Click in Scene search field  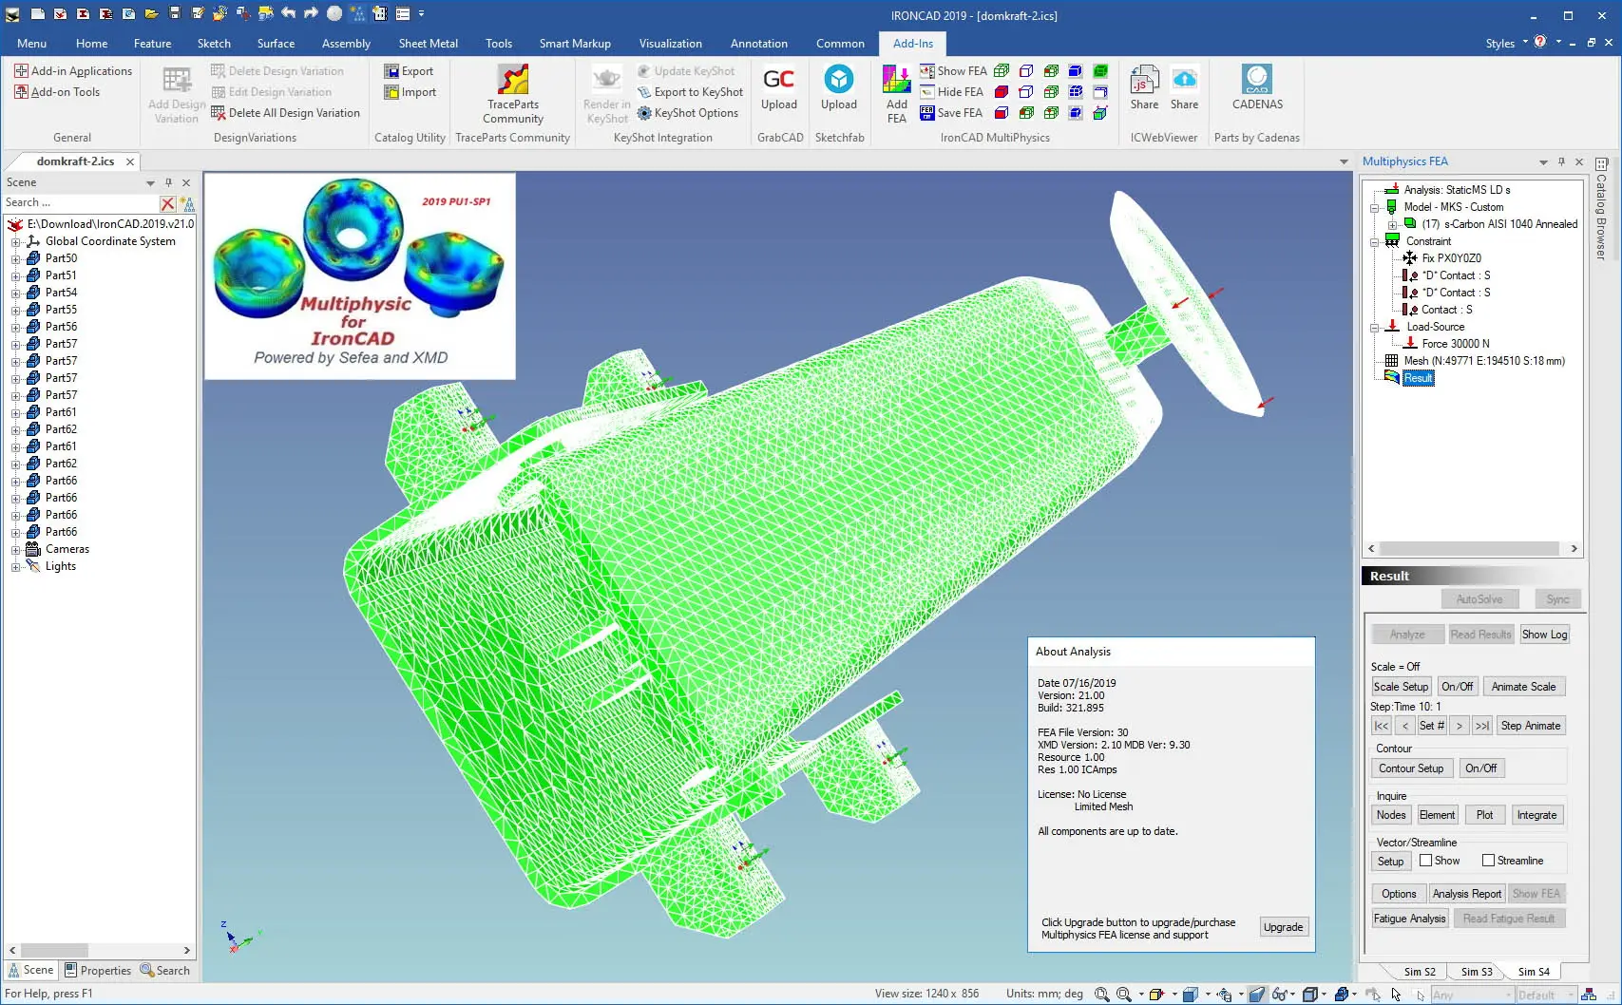[80, 203]
